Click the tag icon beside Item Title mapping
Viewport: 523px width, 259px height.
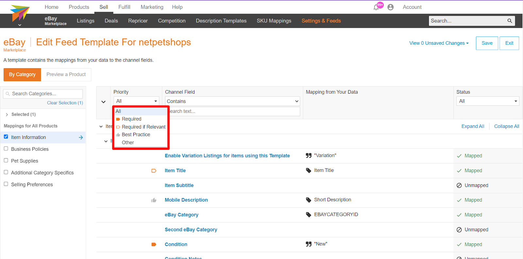(309, 170)
